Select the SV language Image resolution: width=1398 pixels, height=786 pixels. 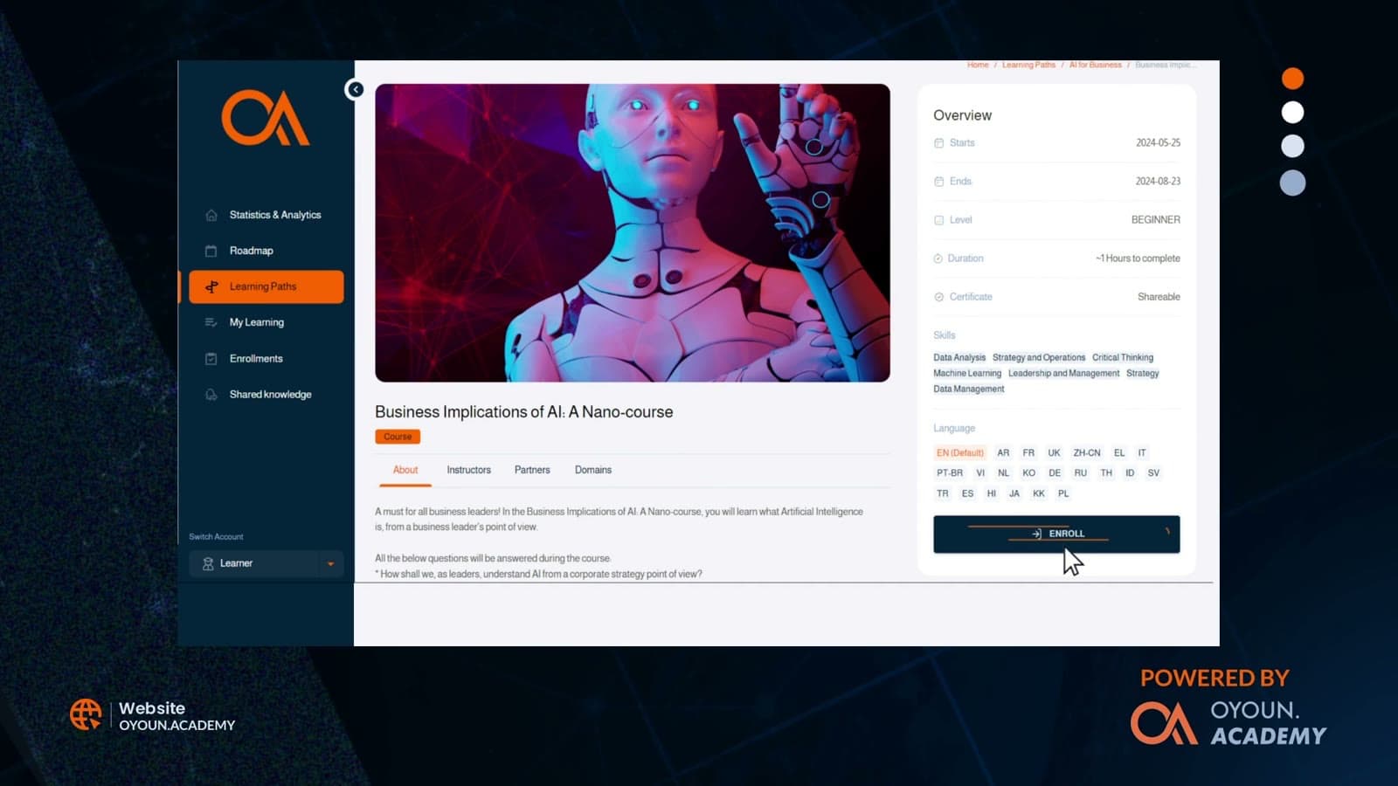point(1153,473)
